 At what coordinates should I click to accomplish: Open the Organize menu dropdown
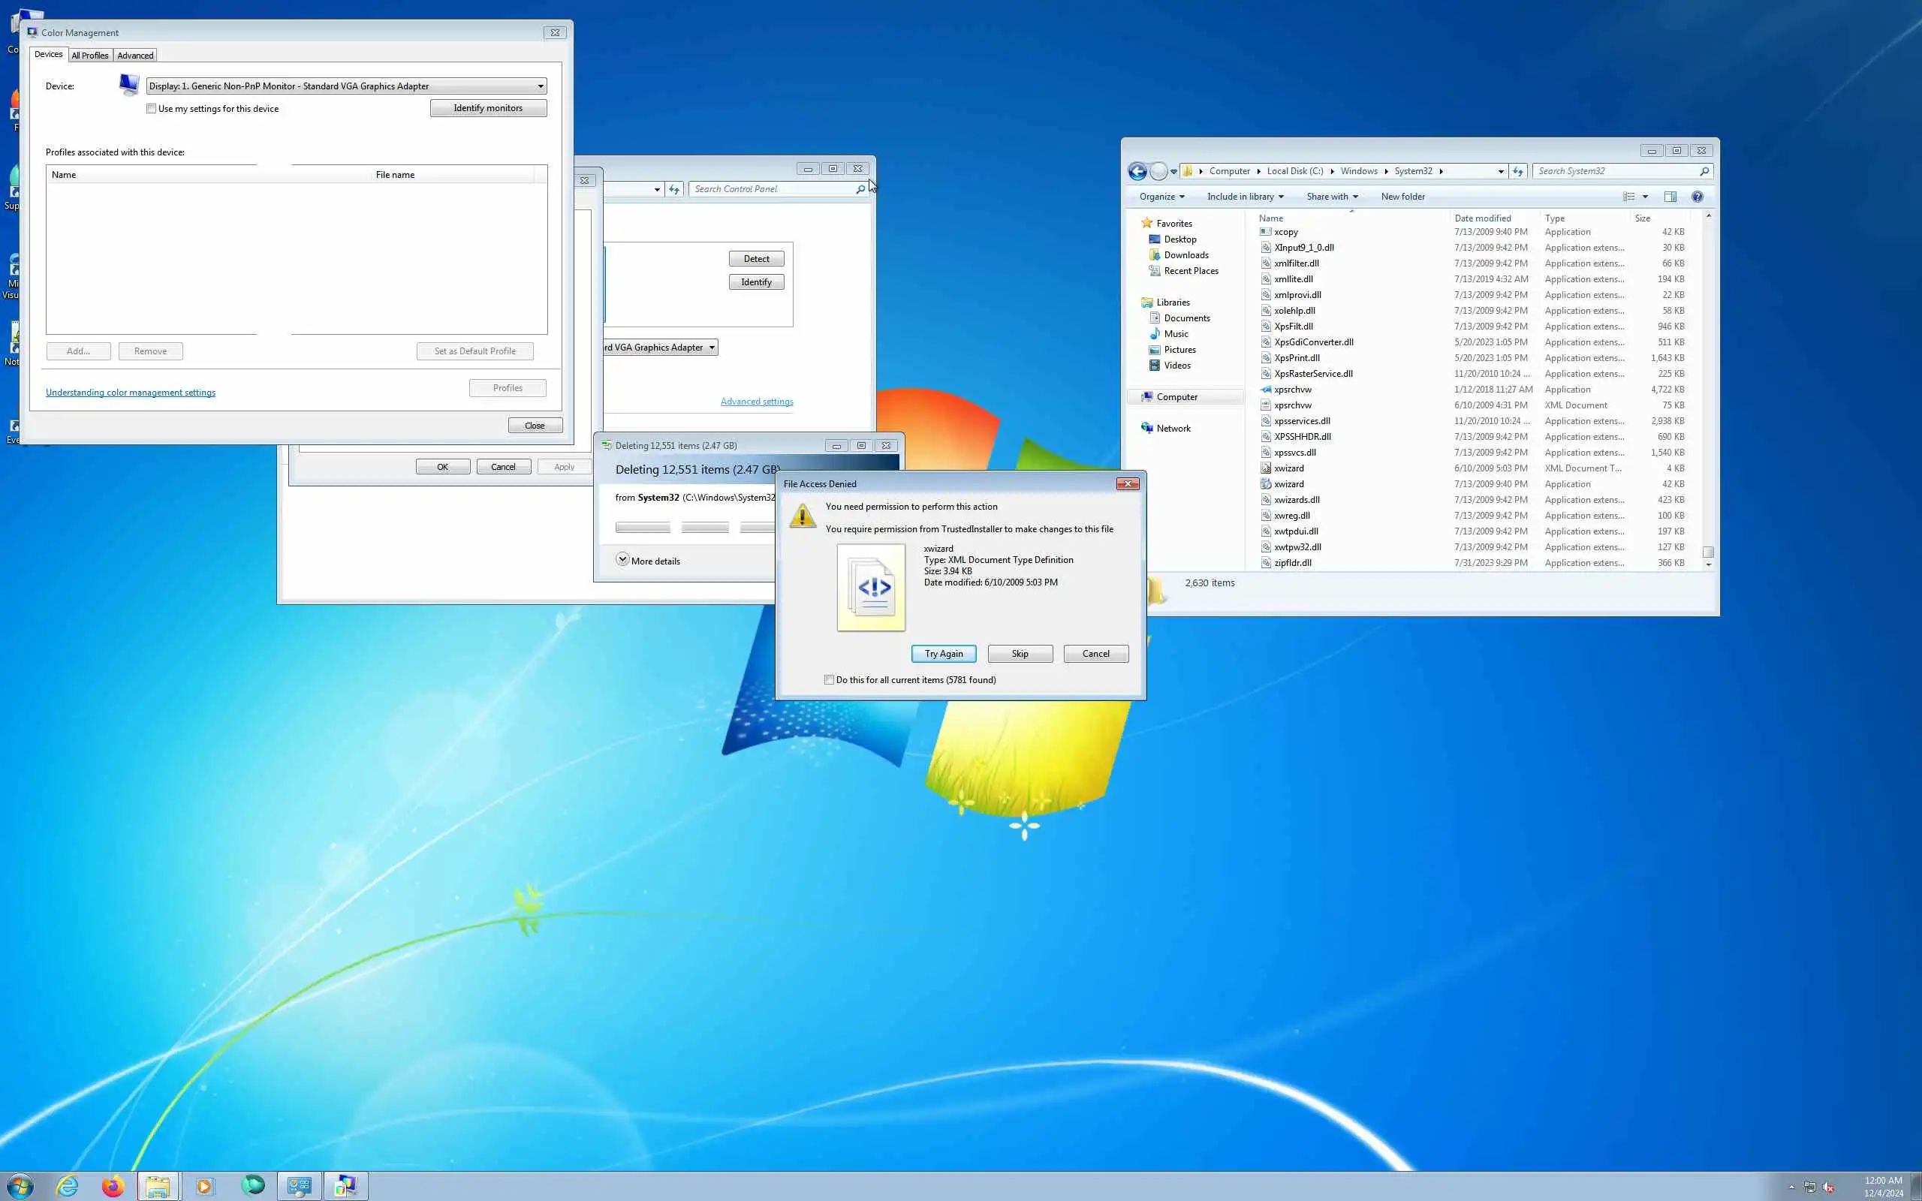click(1161, 197)
